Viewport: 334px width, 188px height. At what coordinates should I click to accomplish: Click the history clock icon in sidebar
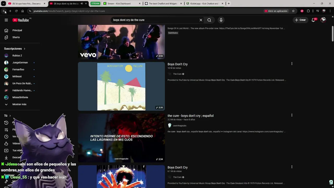[x=6, y=123]
